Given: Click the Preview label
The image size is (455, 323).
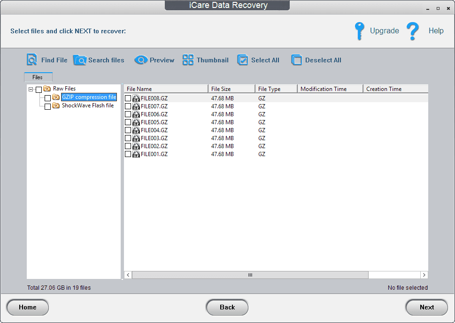Looking at the screenshot, I should point(162,60).
